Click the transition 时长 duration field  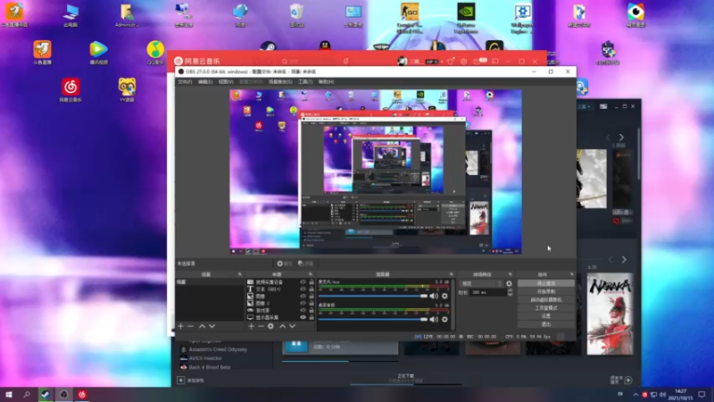486,293
